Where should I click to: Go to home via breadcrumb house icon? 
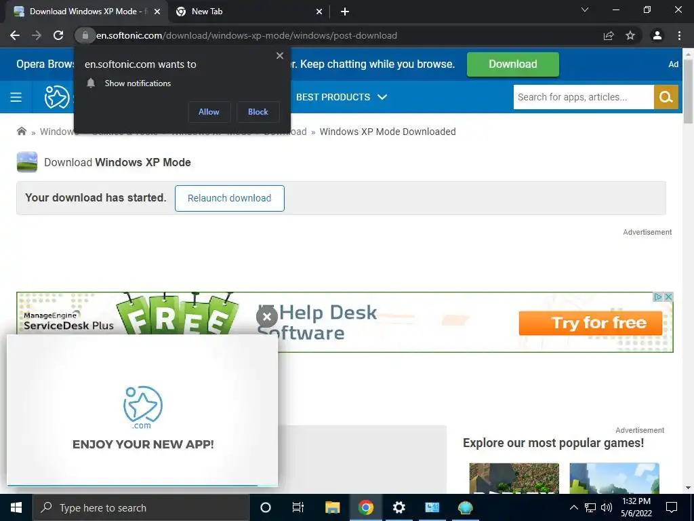coord(21,131)
